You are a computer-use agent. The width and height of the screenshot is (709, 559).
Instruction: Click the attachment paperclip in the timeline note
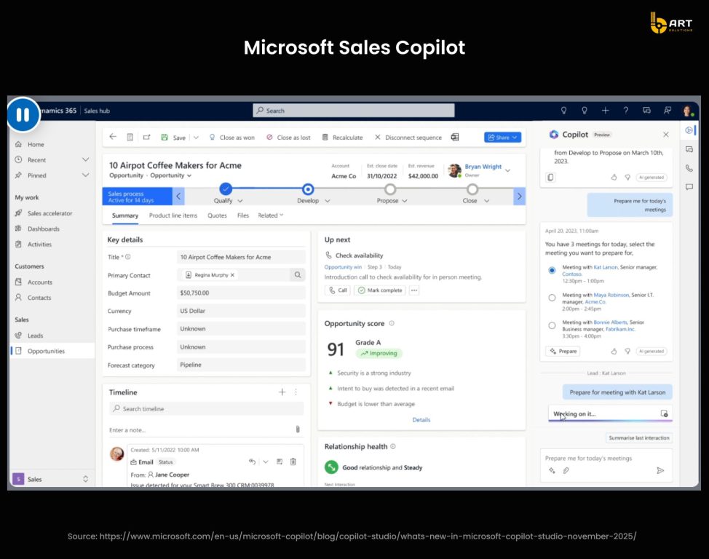297,429
